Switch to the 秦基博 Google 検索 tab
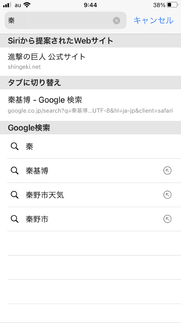This screenshot has width=181, height=323. [45, 100]
